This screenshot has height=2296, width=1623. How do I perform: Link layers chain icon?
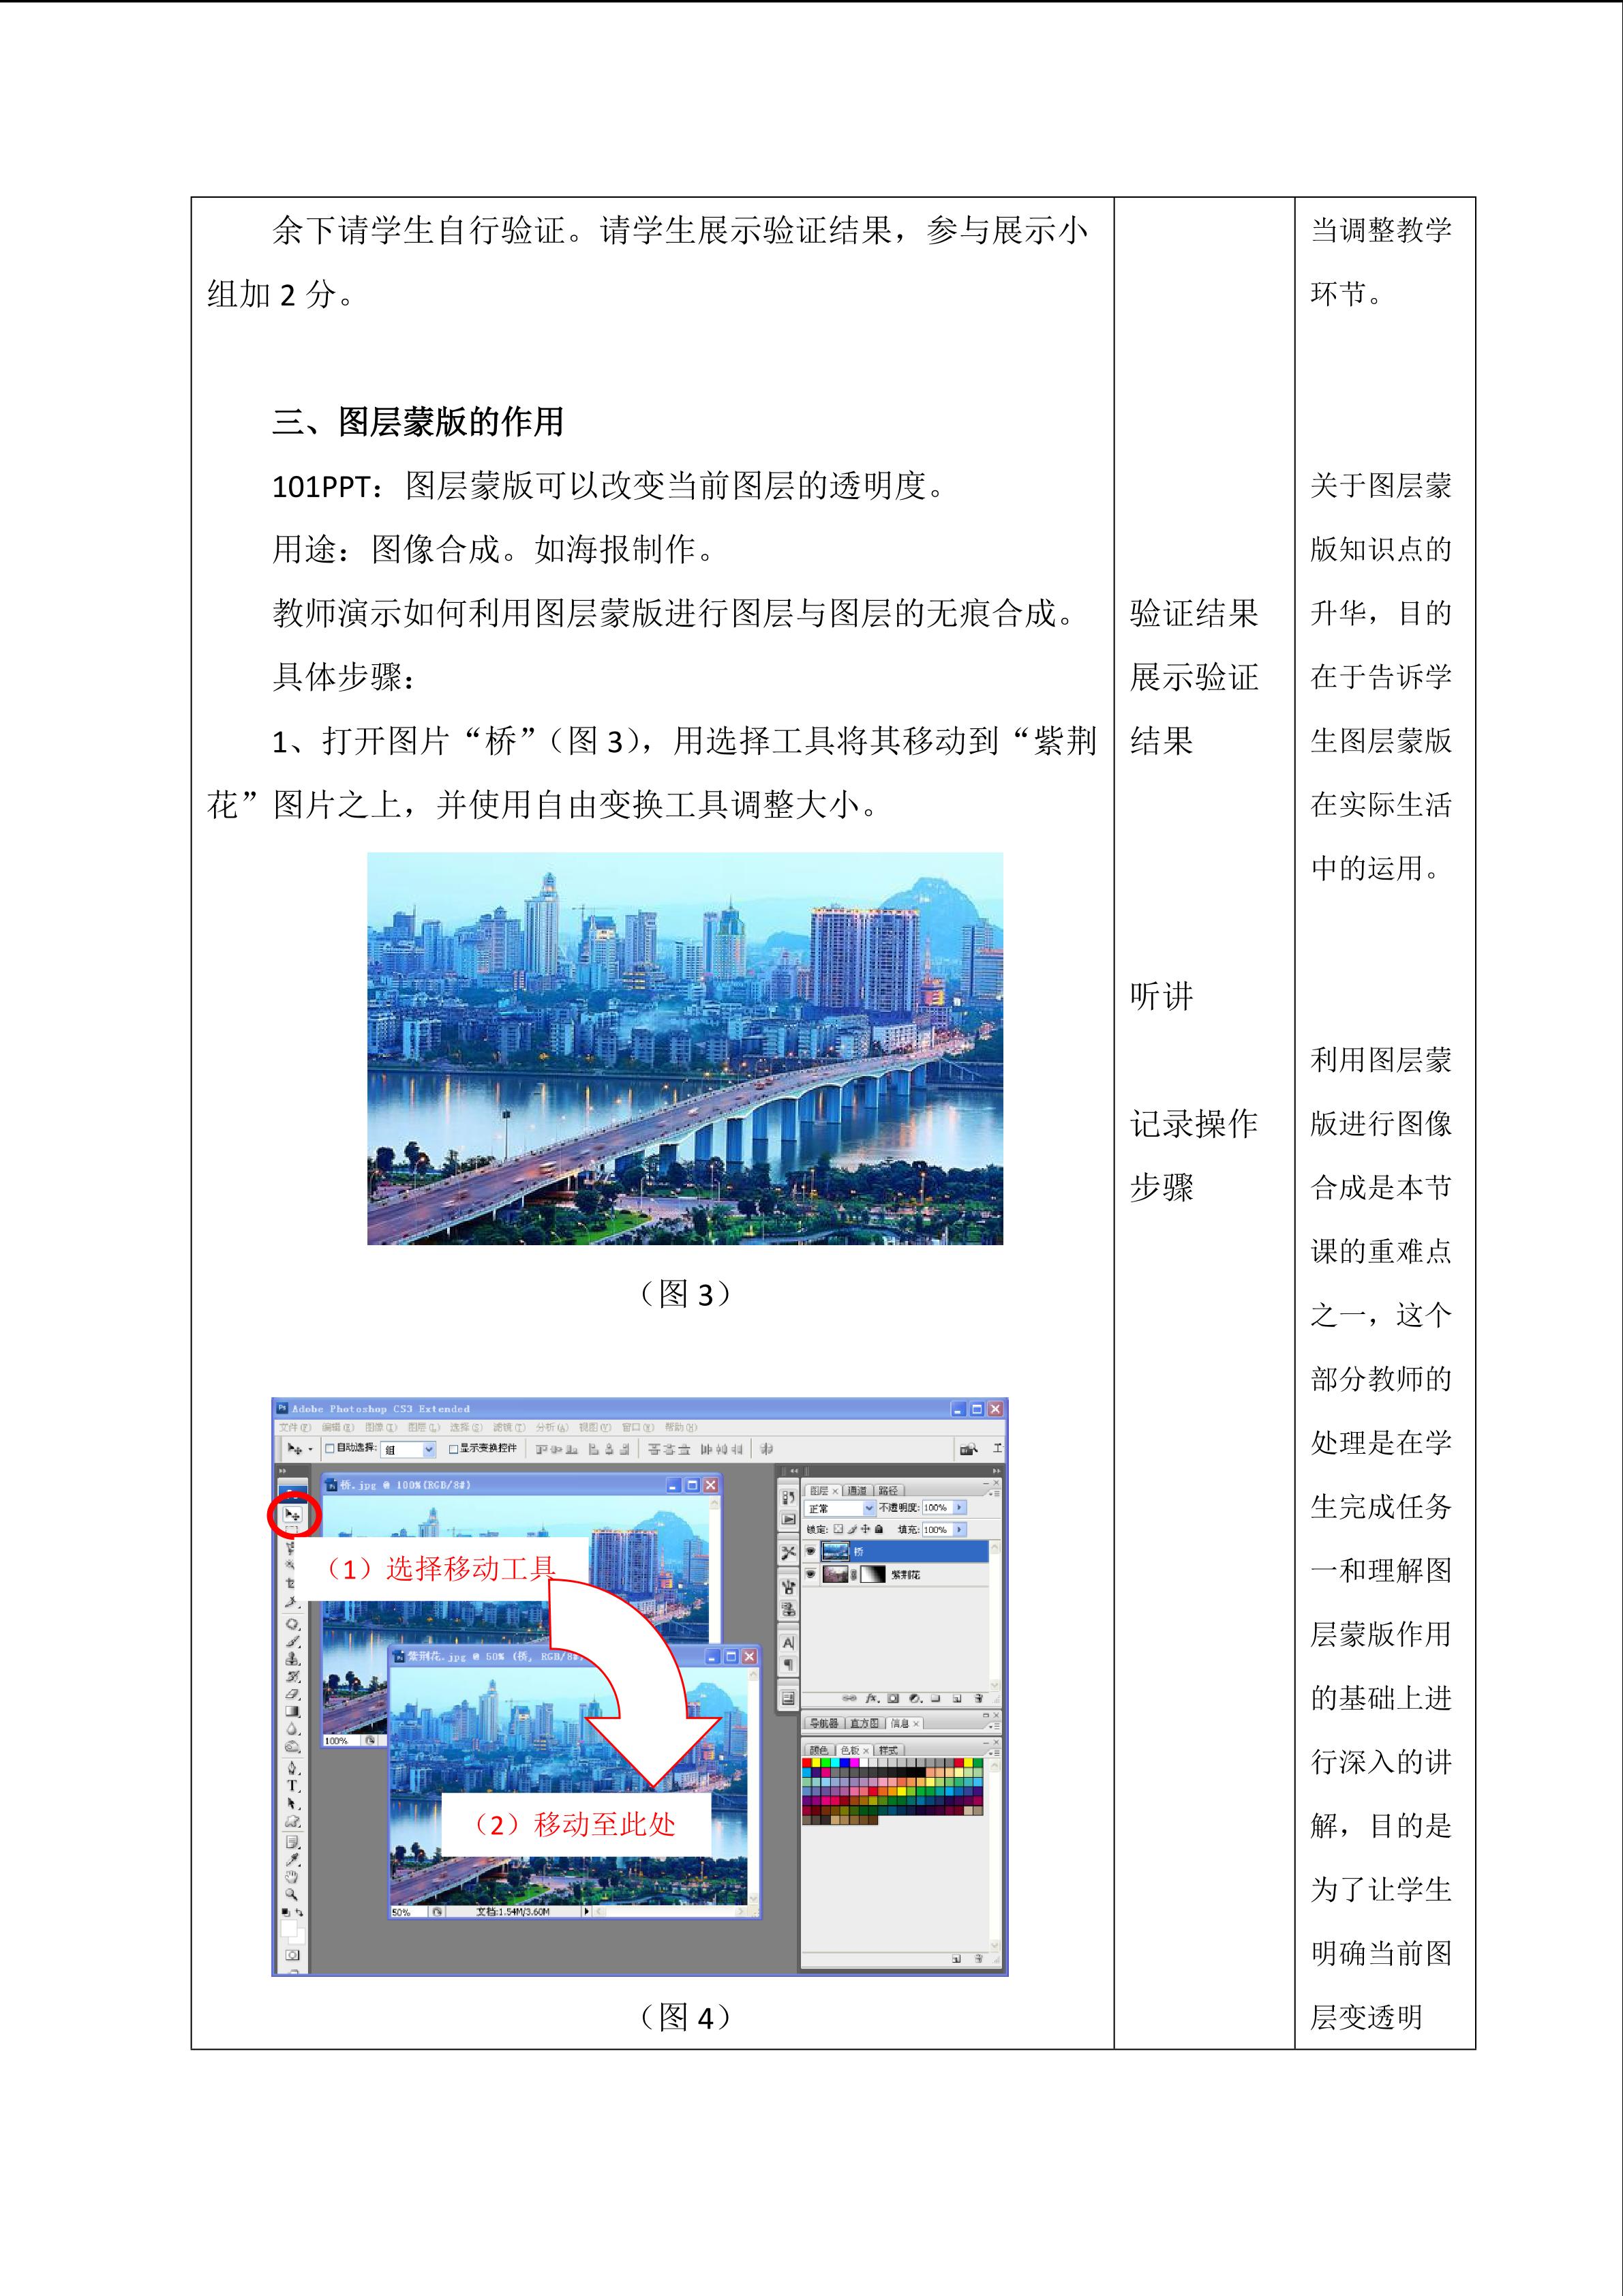coord(849,1698)
